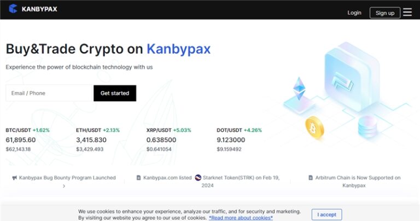The height and width of the screenshot is (221, 420).
Task: Click the document icon beside Kanbypax.com listed
Action: coord(139,178)
